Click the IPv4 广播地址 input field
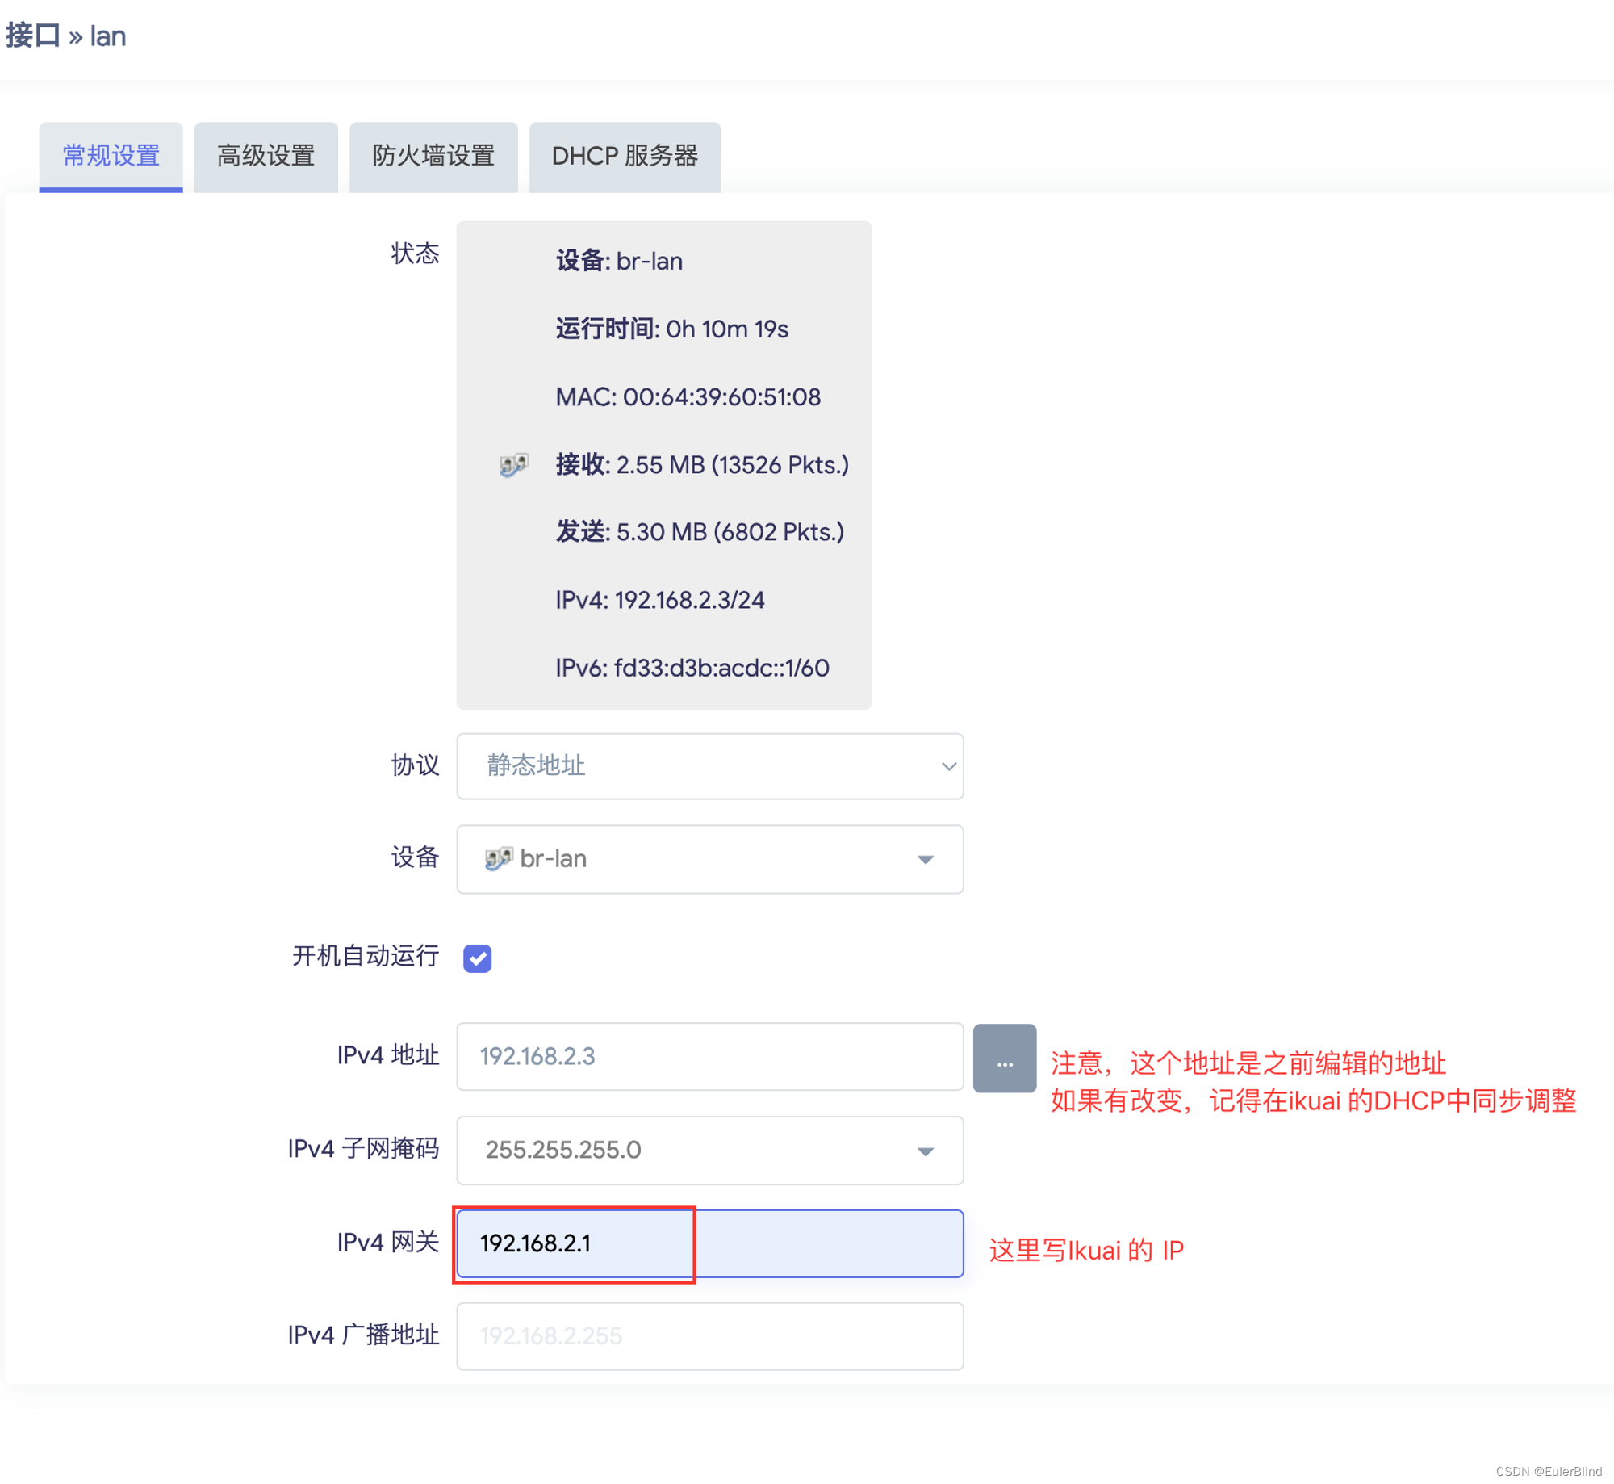Viewport: 1614px width, 1484px height. coord(709,1335)
